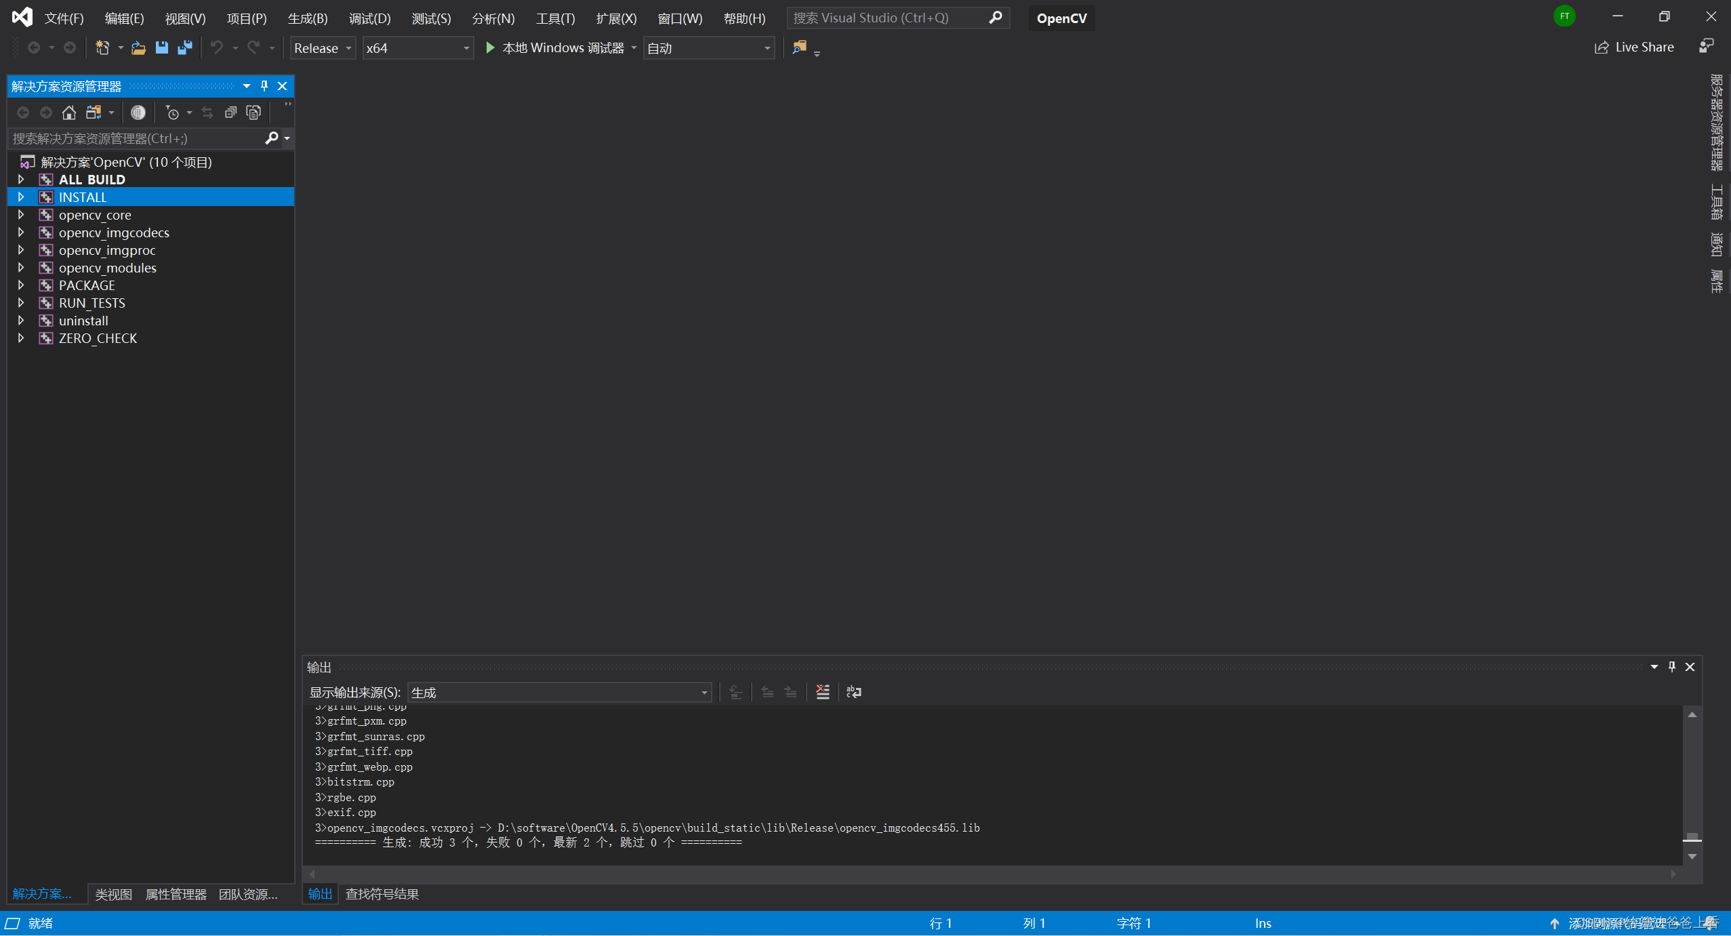Screen dimensions: 1731x936
Task: Click the Navigate Backward toolbar arrow
Action: (33, 48)
